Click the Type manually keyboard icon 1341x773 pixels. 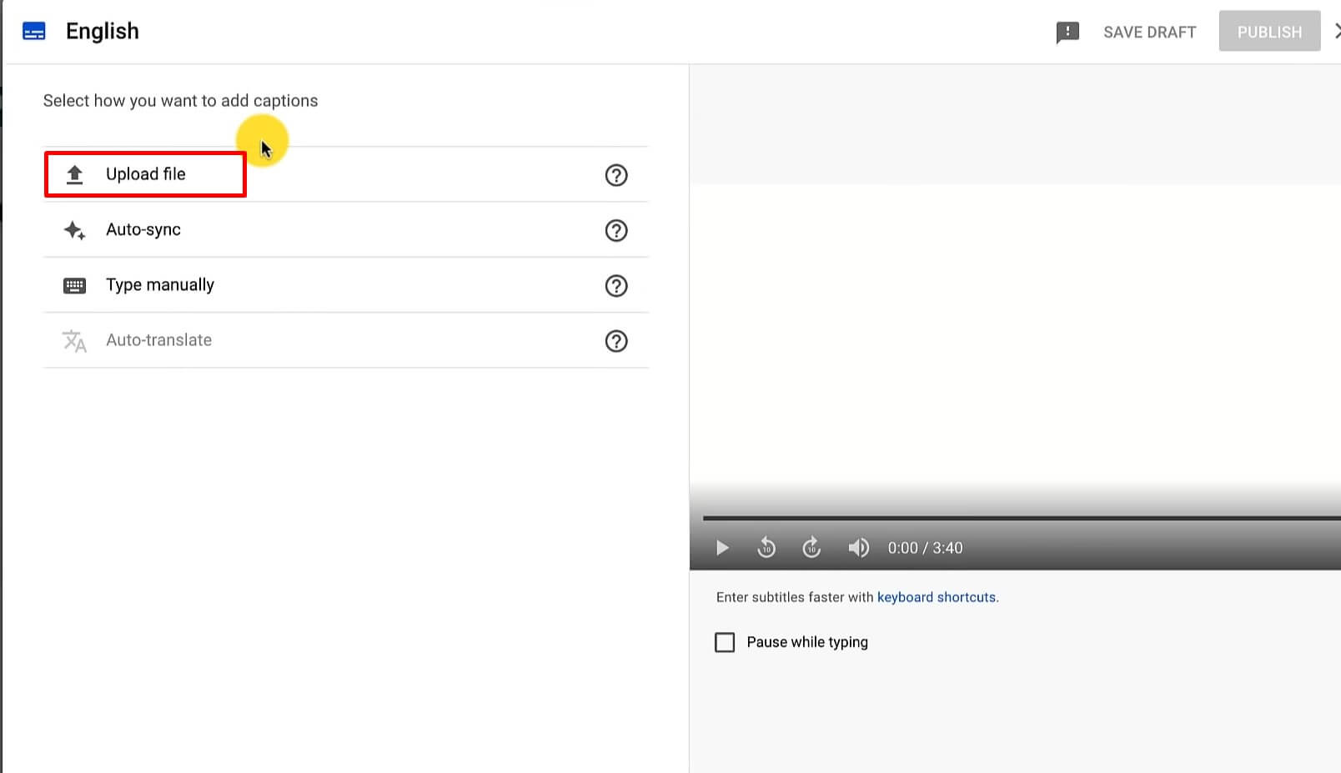[74, 285]
